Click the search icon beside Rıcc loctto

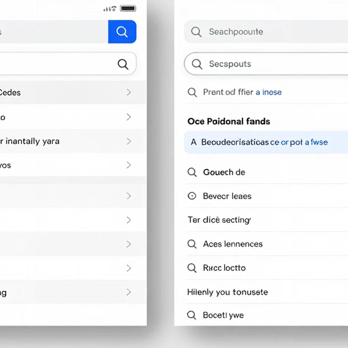[192, 268]
